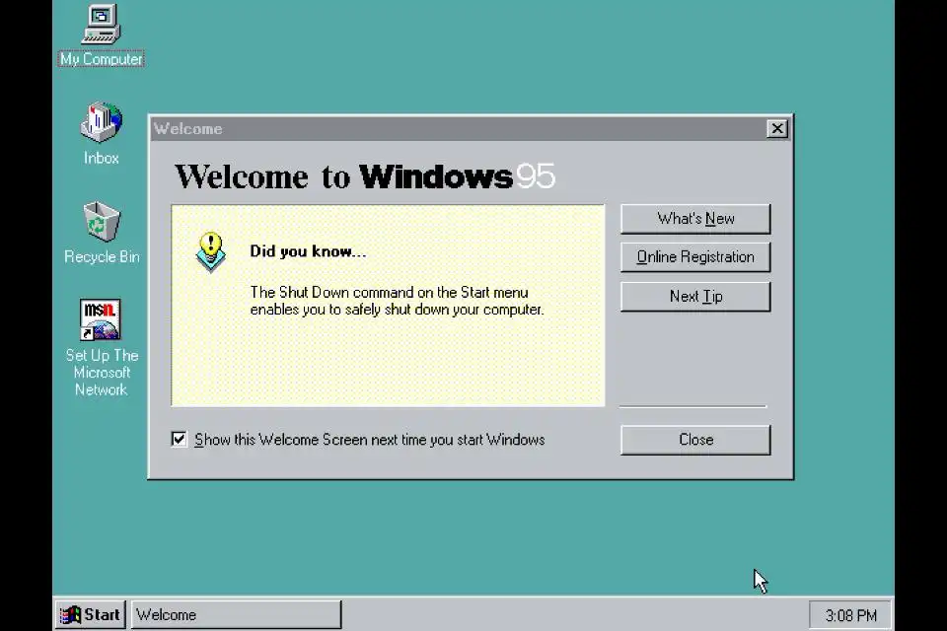Click the 3:08 PM system clock
The width and height of the screenshot is (947, 631).
click(x=850, y=615)
